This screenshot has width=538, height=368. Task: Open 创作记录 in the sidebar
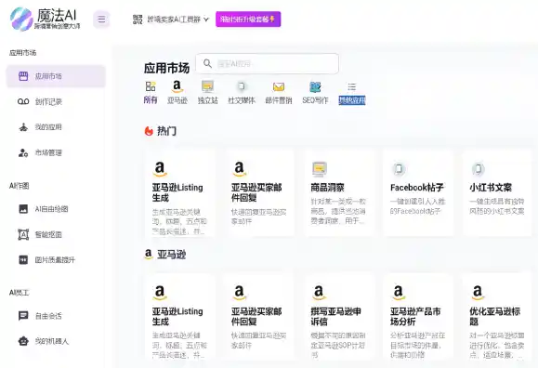(56, 101)
